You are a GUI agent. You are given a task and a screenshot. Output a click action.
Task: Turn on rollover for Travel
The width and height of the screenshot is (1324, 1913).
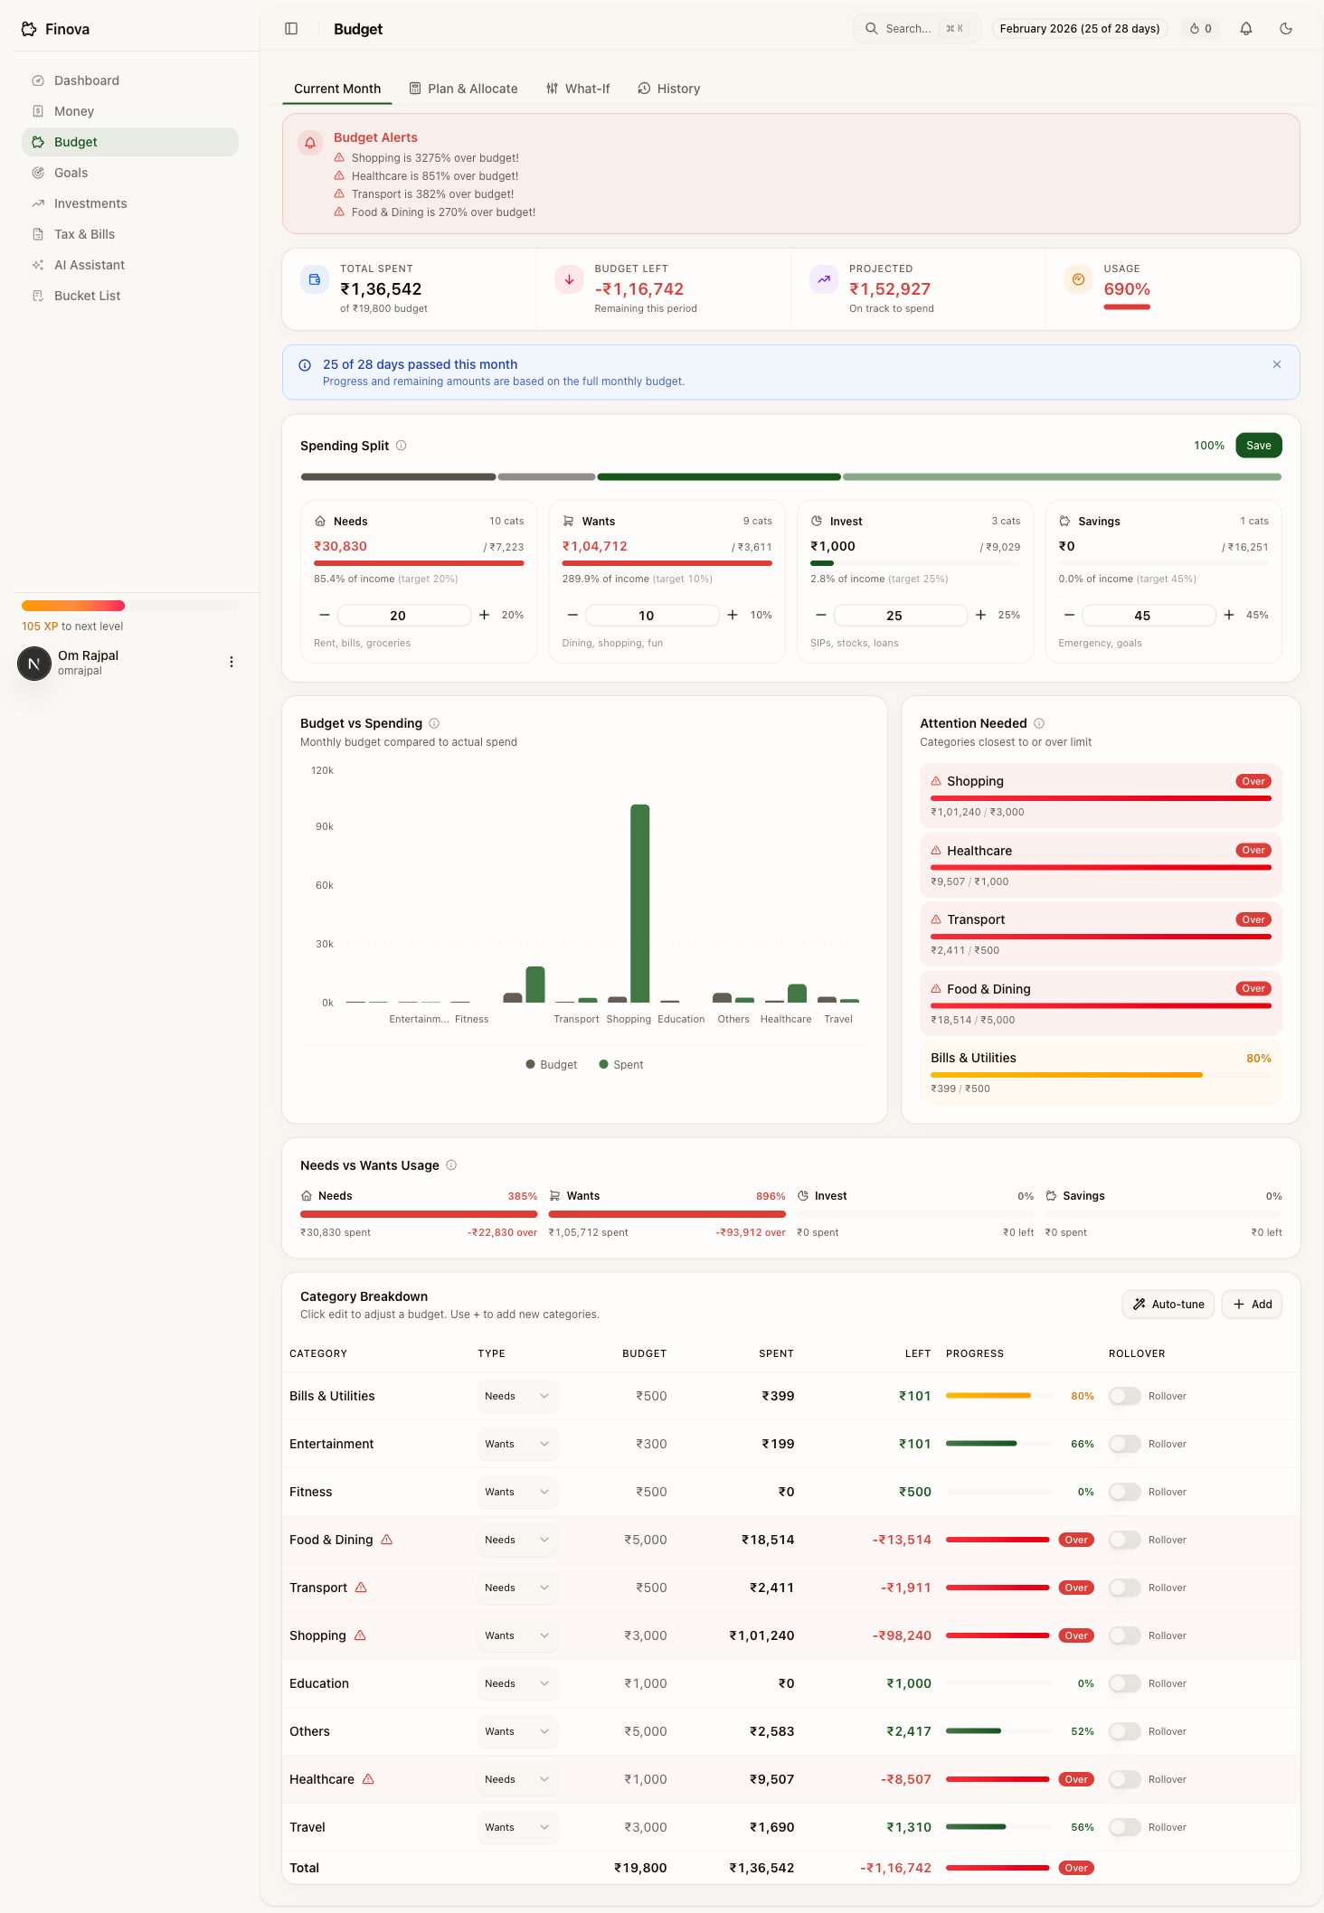1125,1827
